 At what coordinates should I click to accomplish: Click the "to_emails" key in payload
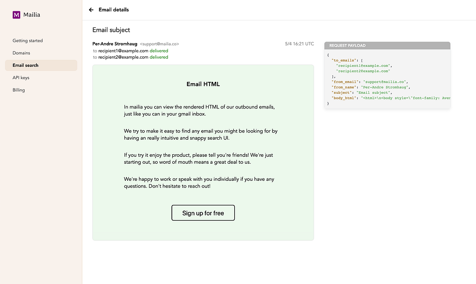pyautogui.click(x=344, y=61)
